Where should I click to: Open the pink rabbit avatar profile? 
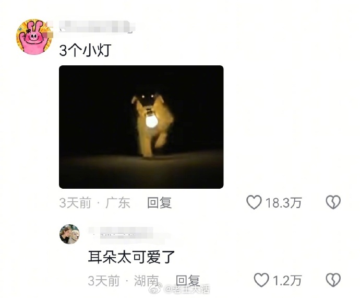pos(34,37)
